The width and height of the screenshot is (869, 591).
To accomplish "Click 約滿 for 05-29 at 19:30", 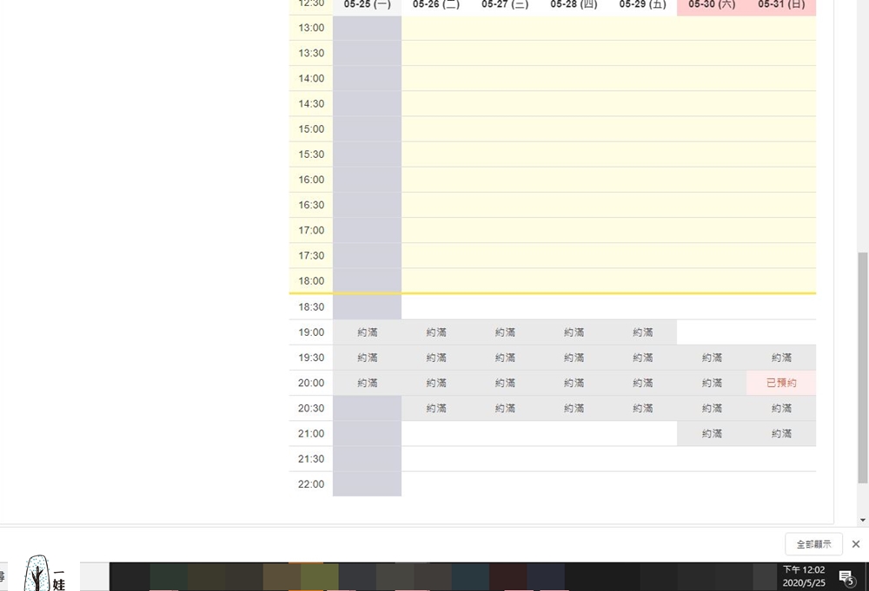I will 642,358.
